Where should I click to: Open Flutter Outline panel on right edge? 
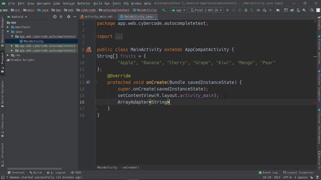point(319,49)
